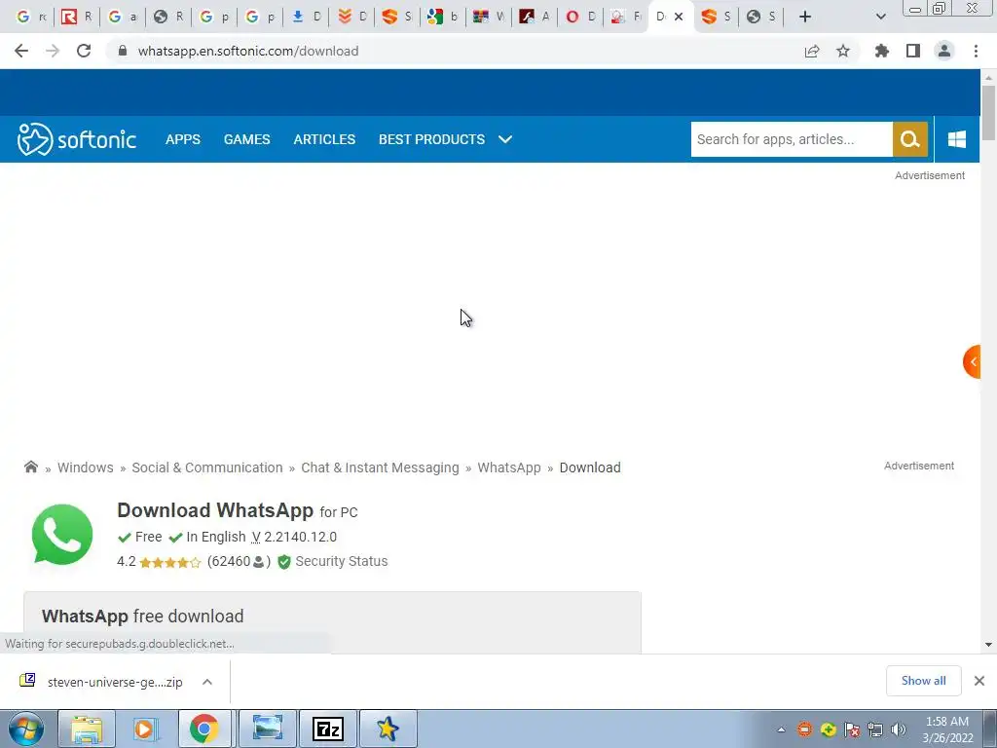Expand the orange side arrow tab
This screenshot has width=997, height=748.
[x=973, y=362]
